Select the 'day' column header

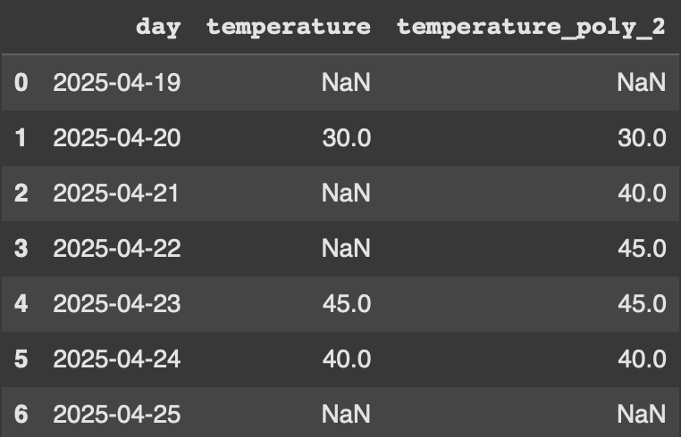click(x=158, y=28)
